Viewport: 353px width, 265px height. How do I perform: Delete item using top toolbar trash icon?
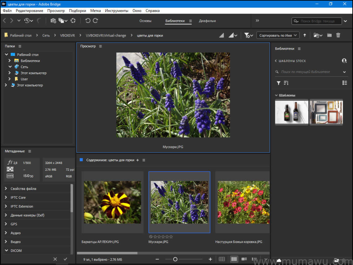[x=338, y=35]
